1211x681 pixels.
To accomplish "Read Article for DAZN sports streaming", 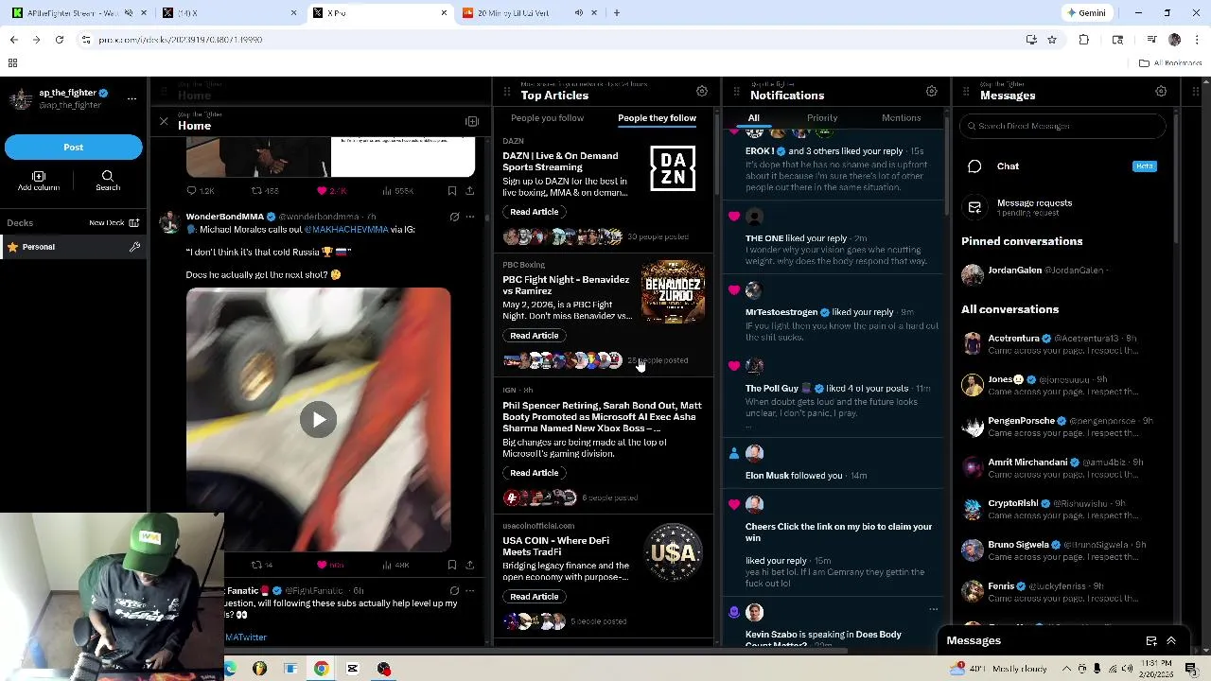I will pyautogui.click(x=534, y=212).
